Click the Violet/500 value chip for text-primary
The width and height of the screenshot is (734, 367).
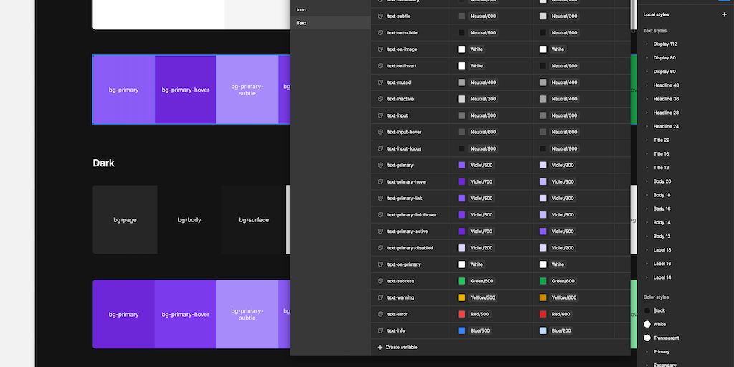coord(482,166)
